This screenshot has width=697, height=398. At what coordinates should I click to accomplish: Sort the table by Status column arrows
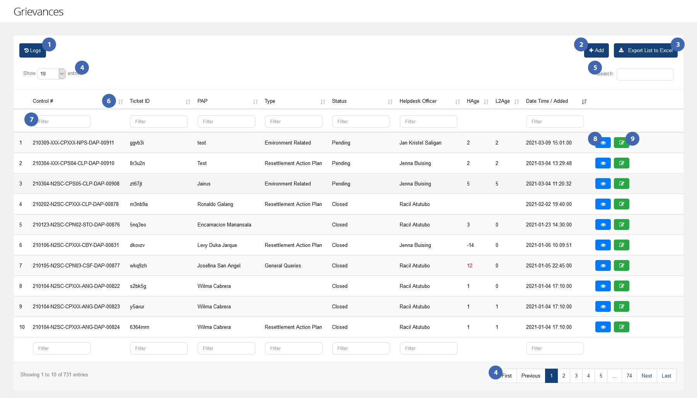pyautogui.click(x=390, y=102)
